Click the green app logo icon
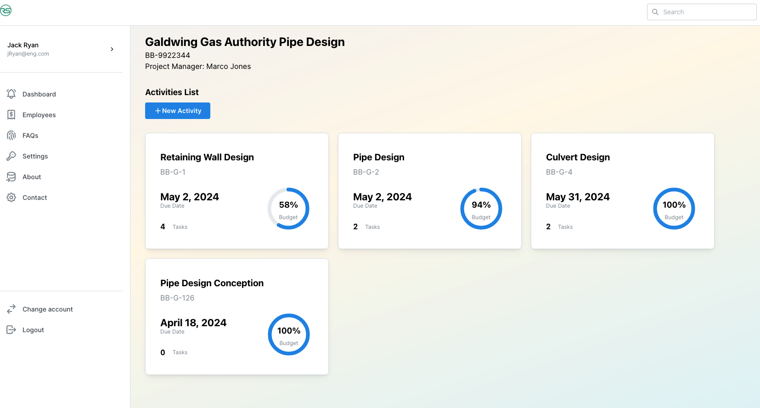 pyautogui.click(x=6, y=11)
